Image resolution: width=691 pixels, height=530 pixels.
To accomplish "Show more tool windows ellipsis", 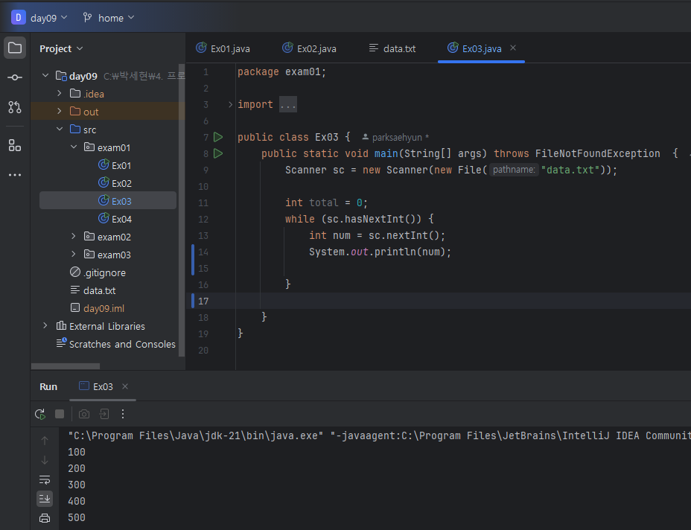I will click(15, 175).
